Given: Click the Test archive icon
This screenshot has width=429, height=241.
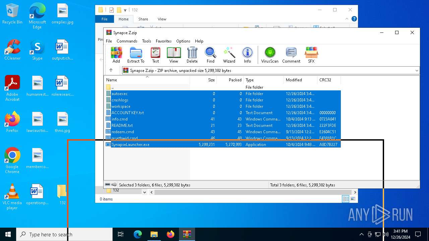Looking at the screenshot, I should tap(156, 55).
